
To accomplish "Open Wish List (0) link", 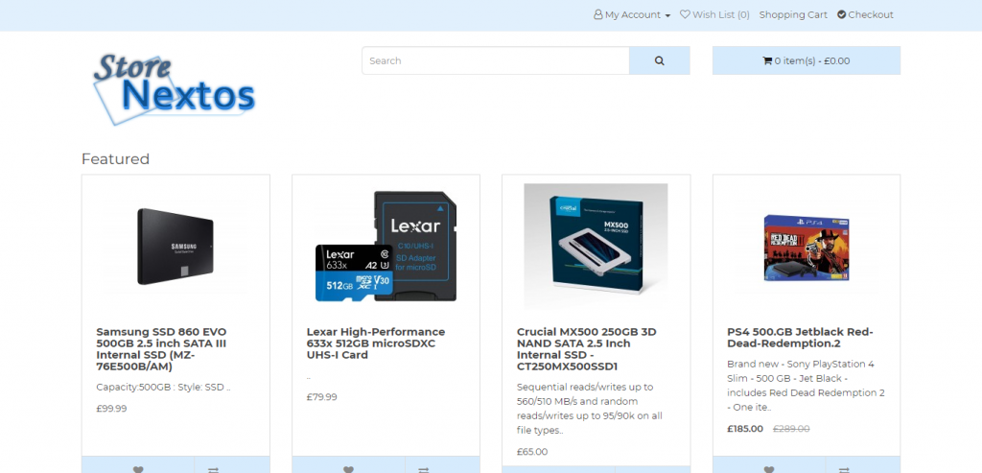I will click(714, 14).
